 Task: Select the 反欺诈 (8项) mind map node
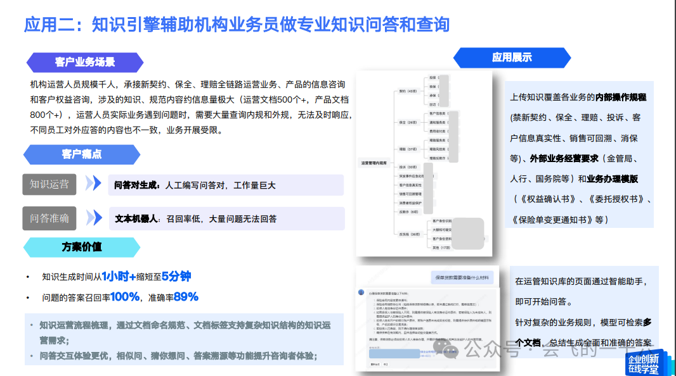pyautogui.click(x=410, y=211)
